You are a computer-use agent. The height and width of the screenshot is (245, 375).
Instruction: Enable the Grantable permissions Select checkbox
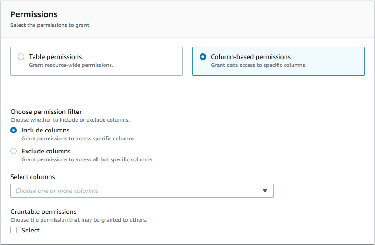click(x=14, y=230)
